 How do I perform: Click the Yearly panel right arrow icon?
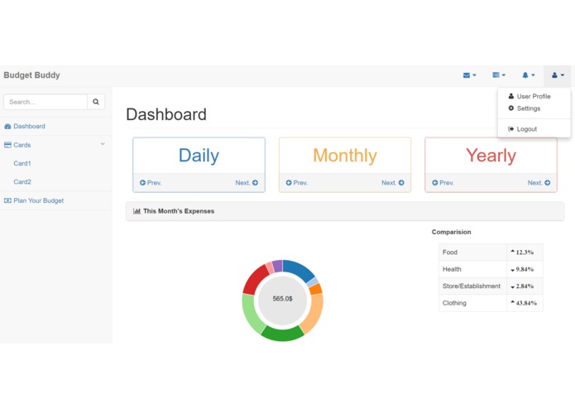(x=547, y=183)
